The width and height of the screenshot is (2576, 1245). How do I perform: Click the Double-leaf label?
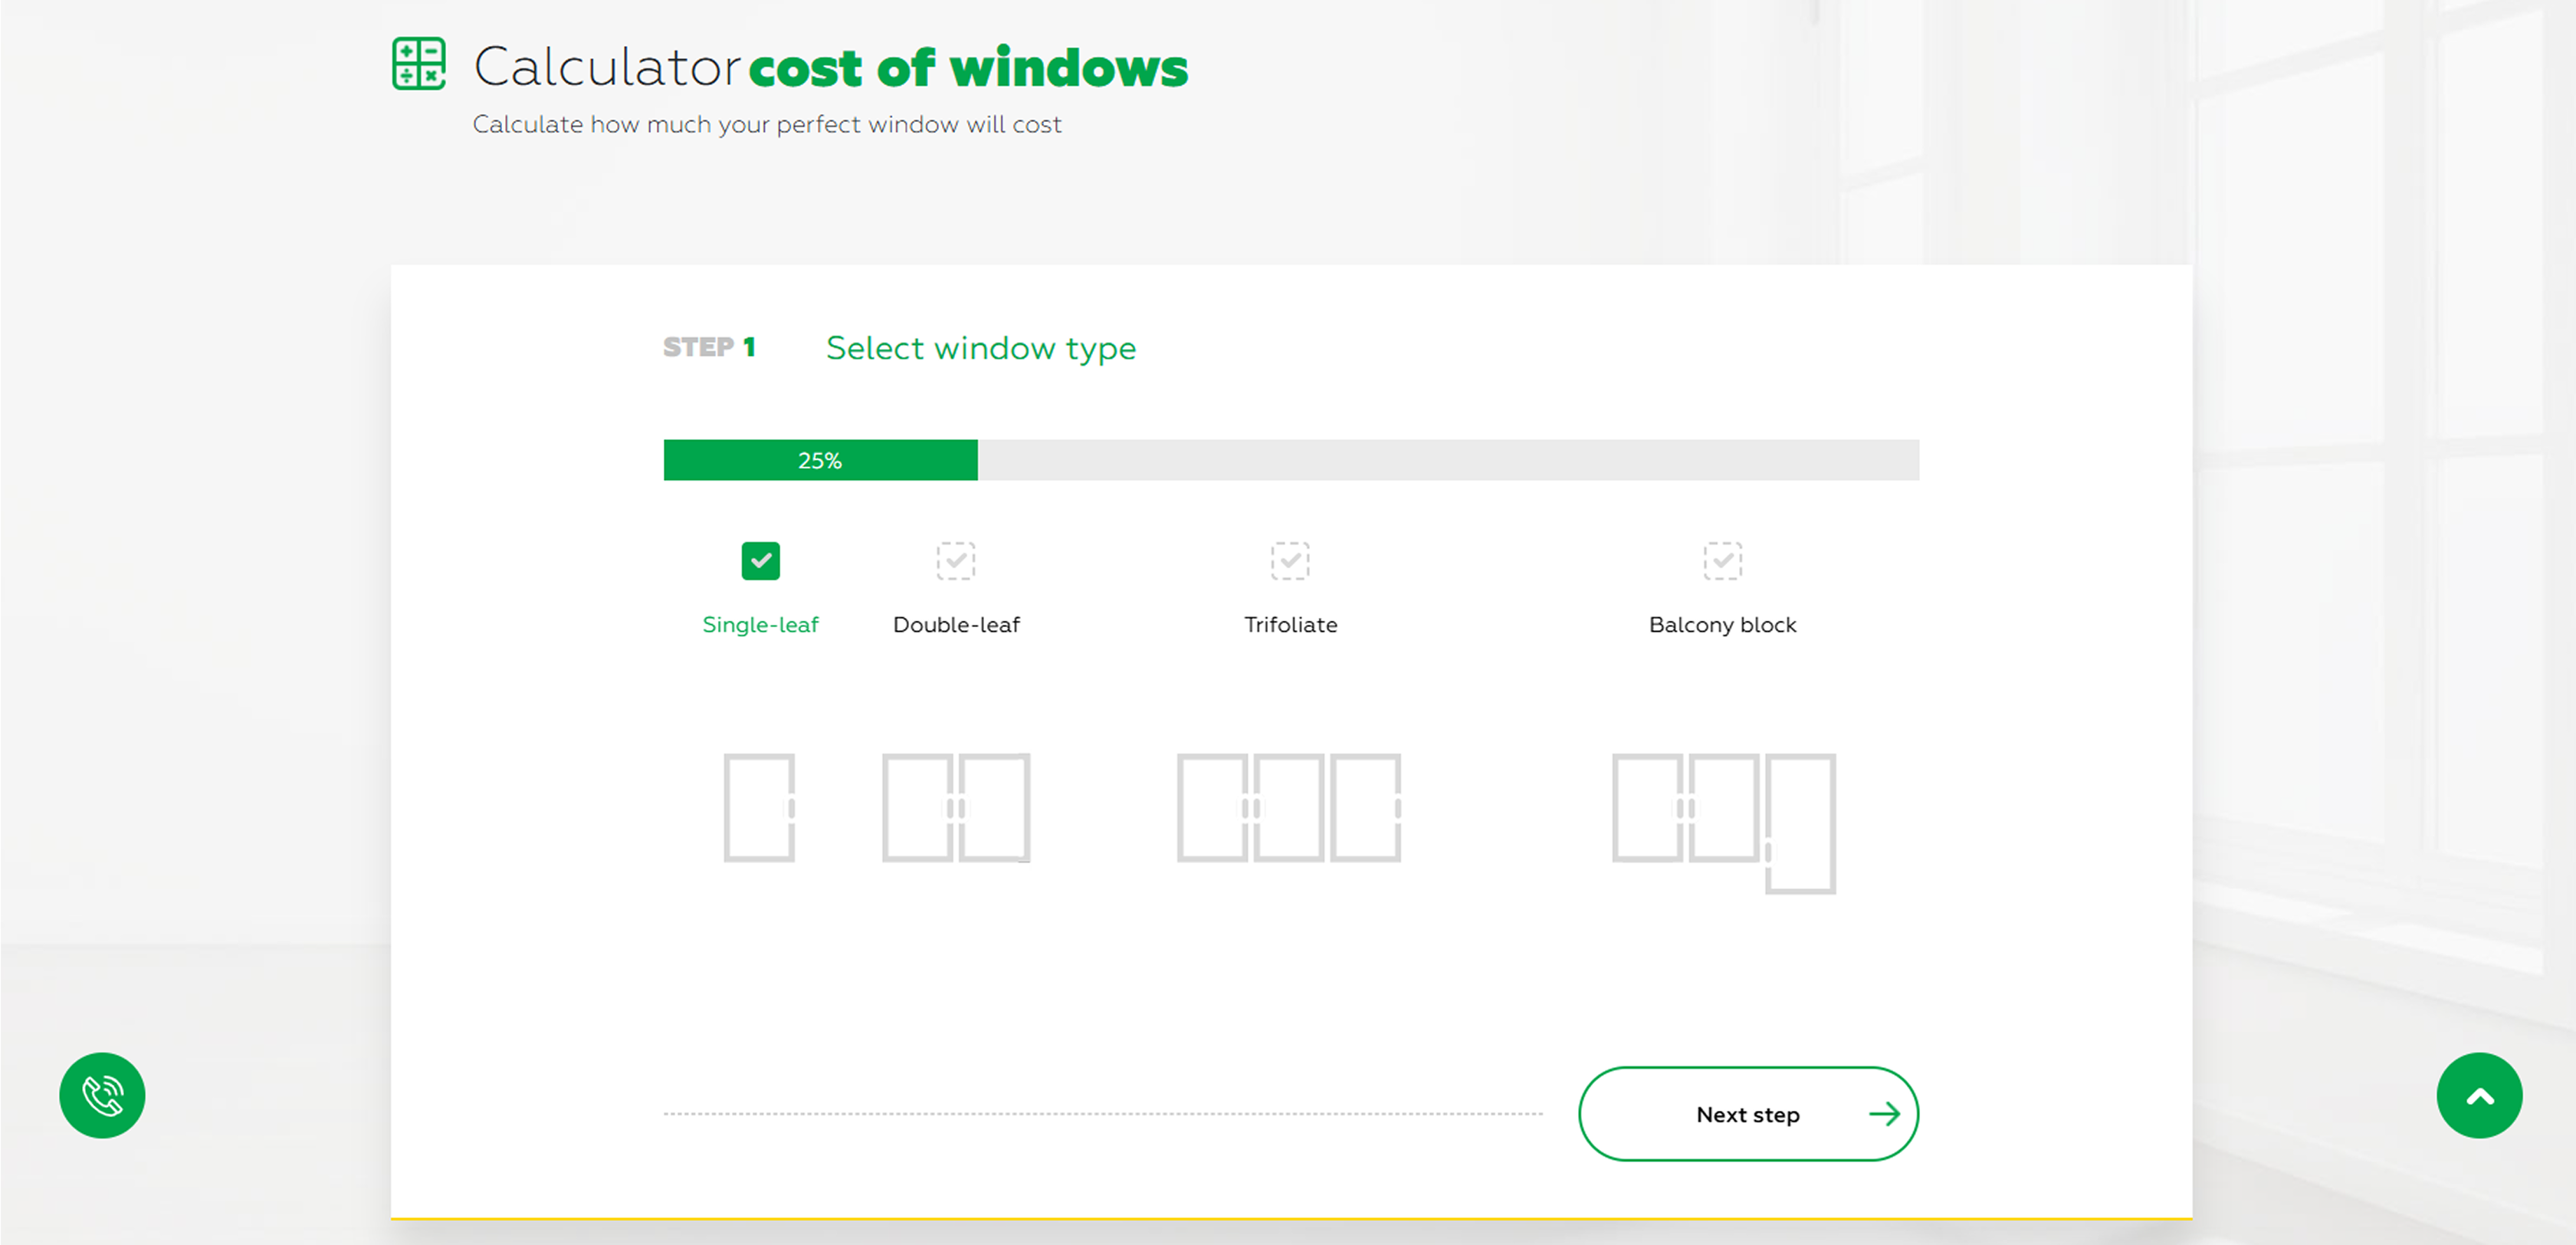(x=956, y=625)
